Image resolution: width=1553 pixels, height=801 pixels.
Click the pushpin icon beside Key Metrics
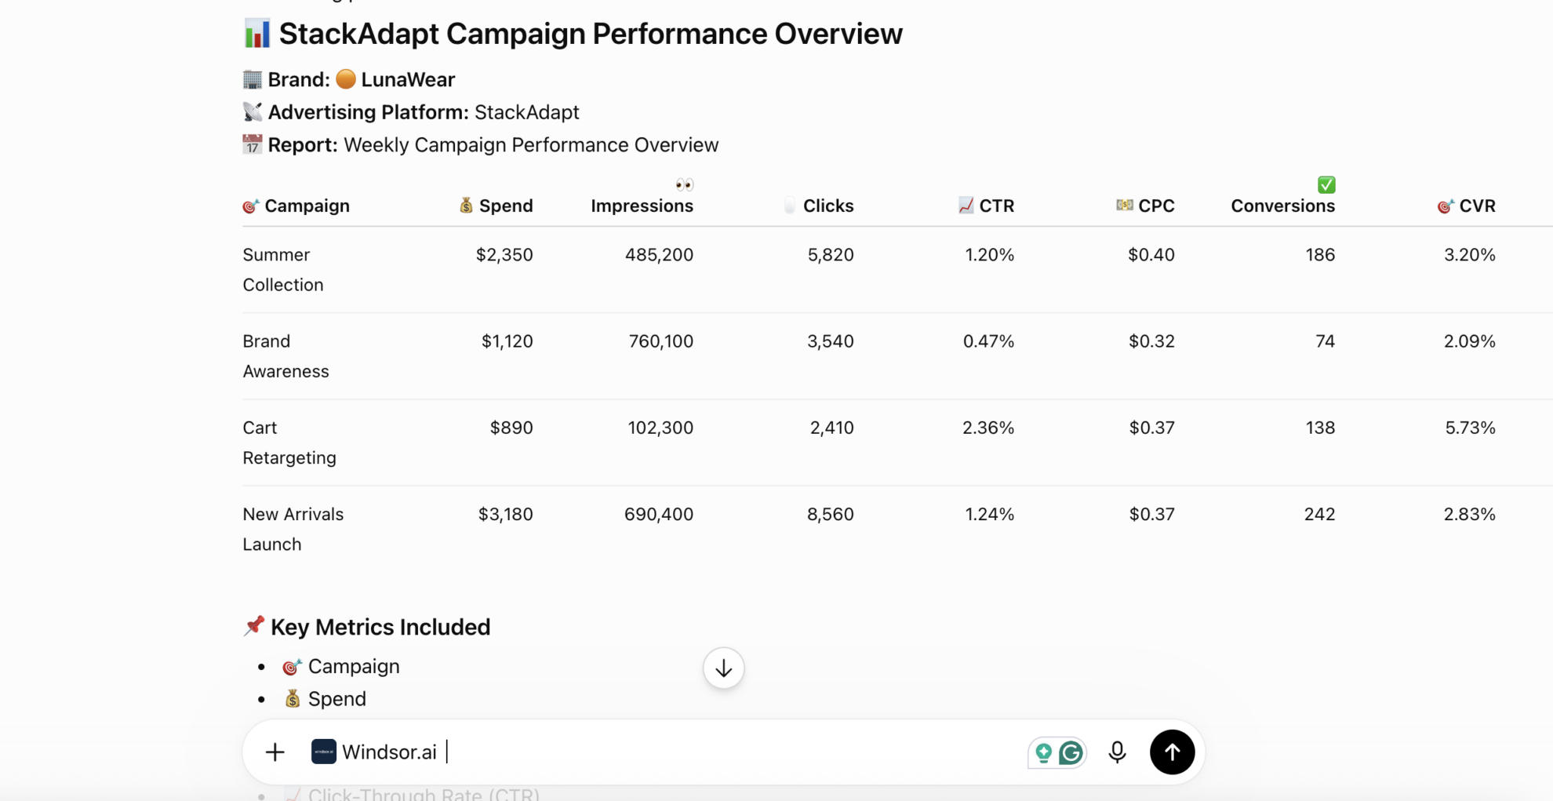(254, 626)
